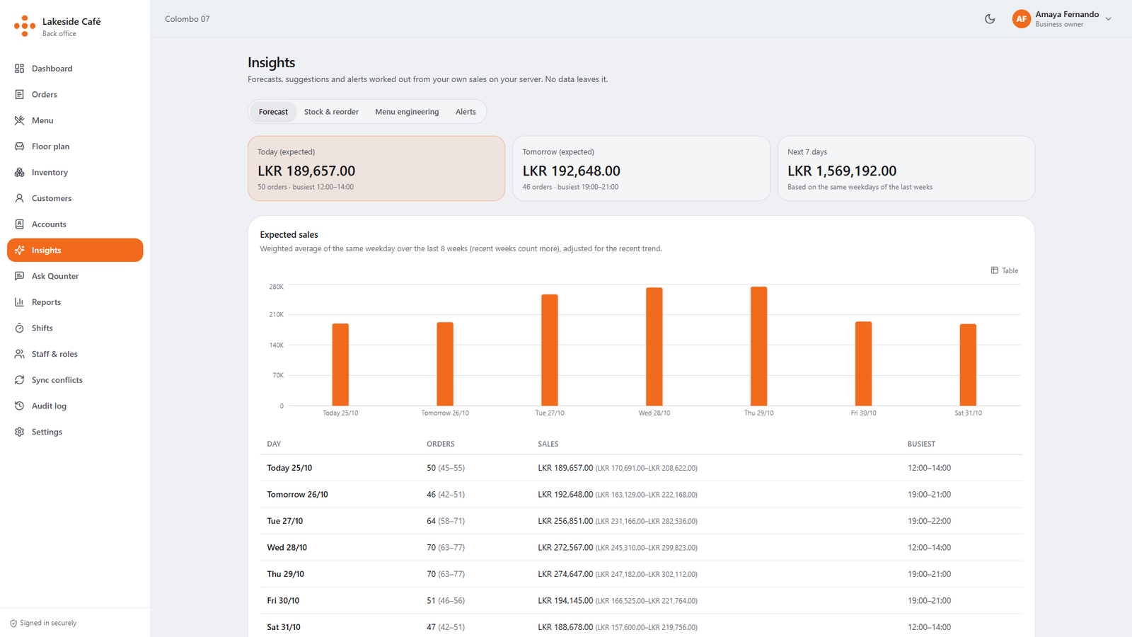The width and height of the screenshot is (1132, 637).
Task: Click 'Sat 31/10' table row label
Action: click(x=284, y=627)
